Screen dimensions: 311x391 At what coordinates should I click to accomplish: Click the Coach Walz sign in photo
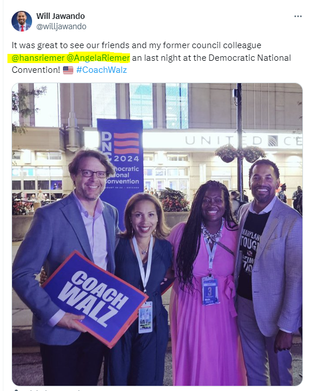click(94, 298)
